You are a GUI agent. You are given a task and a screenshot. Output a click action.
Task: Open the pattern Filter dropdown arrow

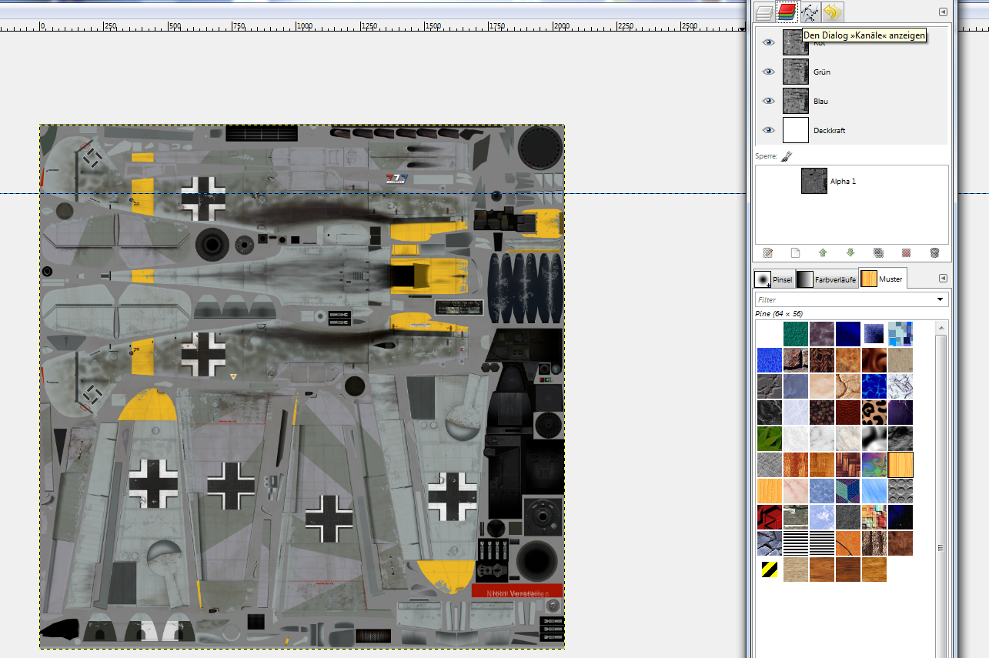point(940,299)
